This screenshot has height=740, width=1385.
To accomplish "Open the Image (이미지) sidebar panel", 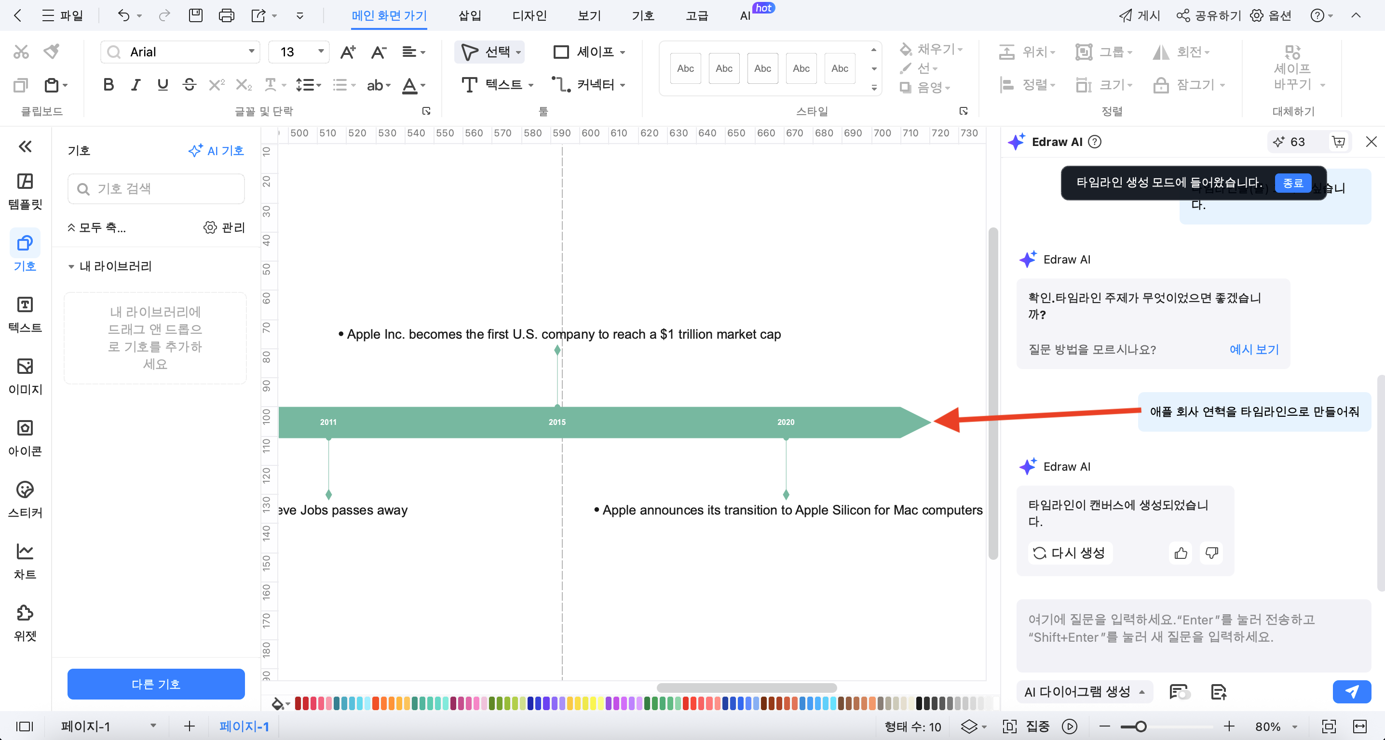I will point(25,376).
